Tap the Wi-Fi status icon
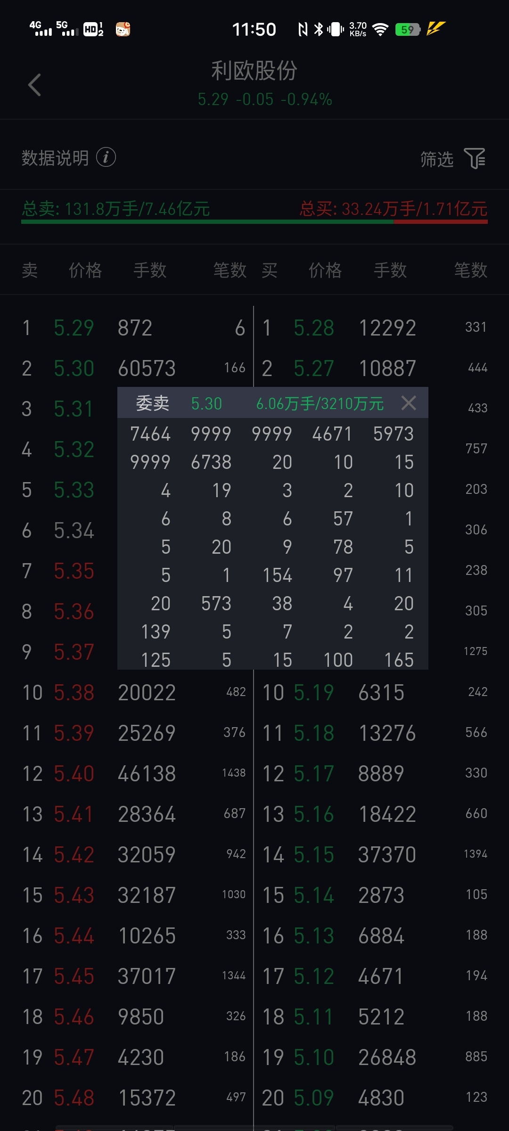This screenshot has height=1131, width=509. (380, 29)
